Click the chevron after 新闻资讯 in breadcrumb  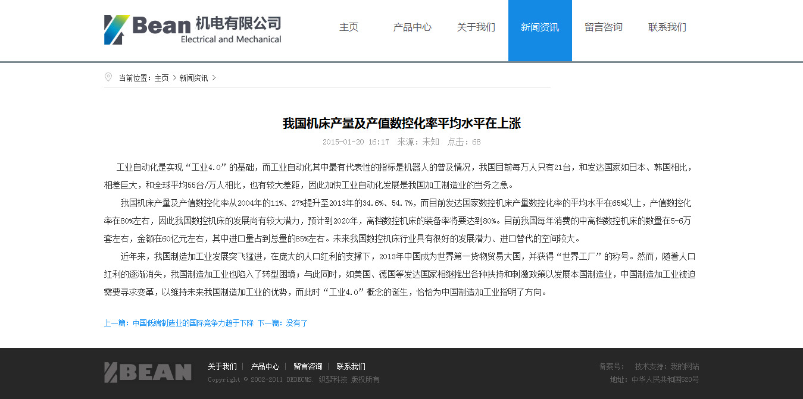coord(214,78)
